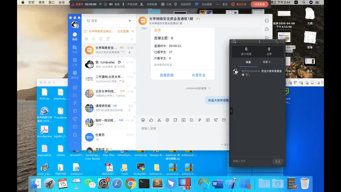The image size is (341, 192).
Task: Click the call icon in chat toolbar
Action: pyautogui.click(x=216, y=120)
